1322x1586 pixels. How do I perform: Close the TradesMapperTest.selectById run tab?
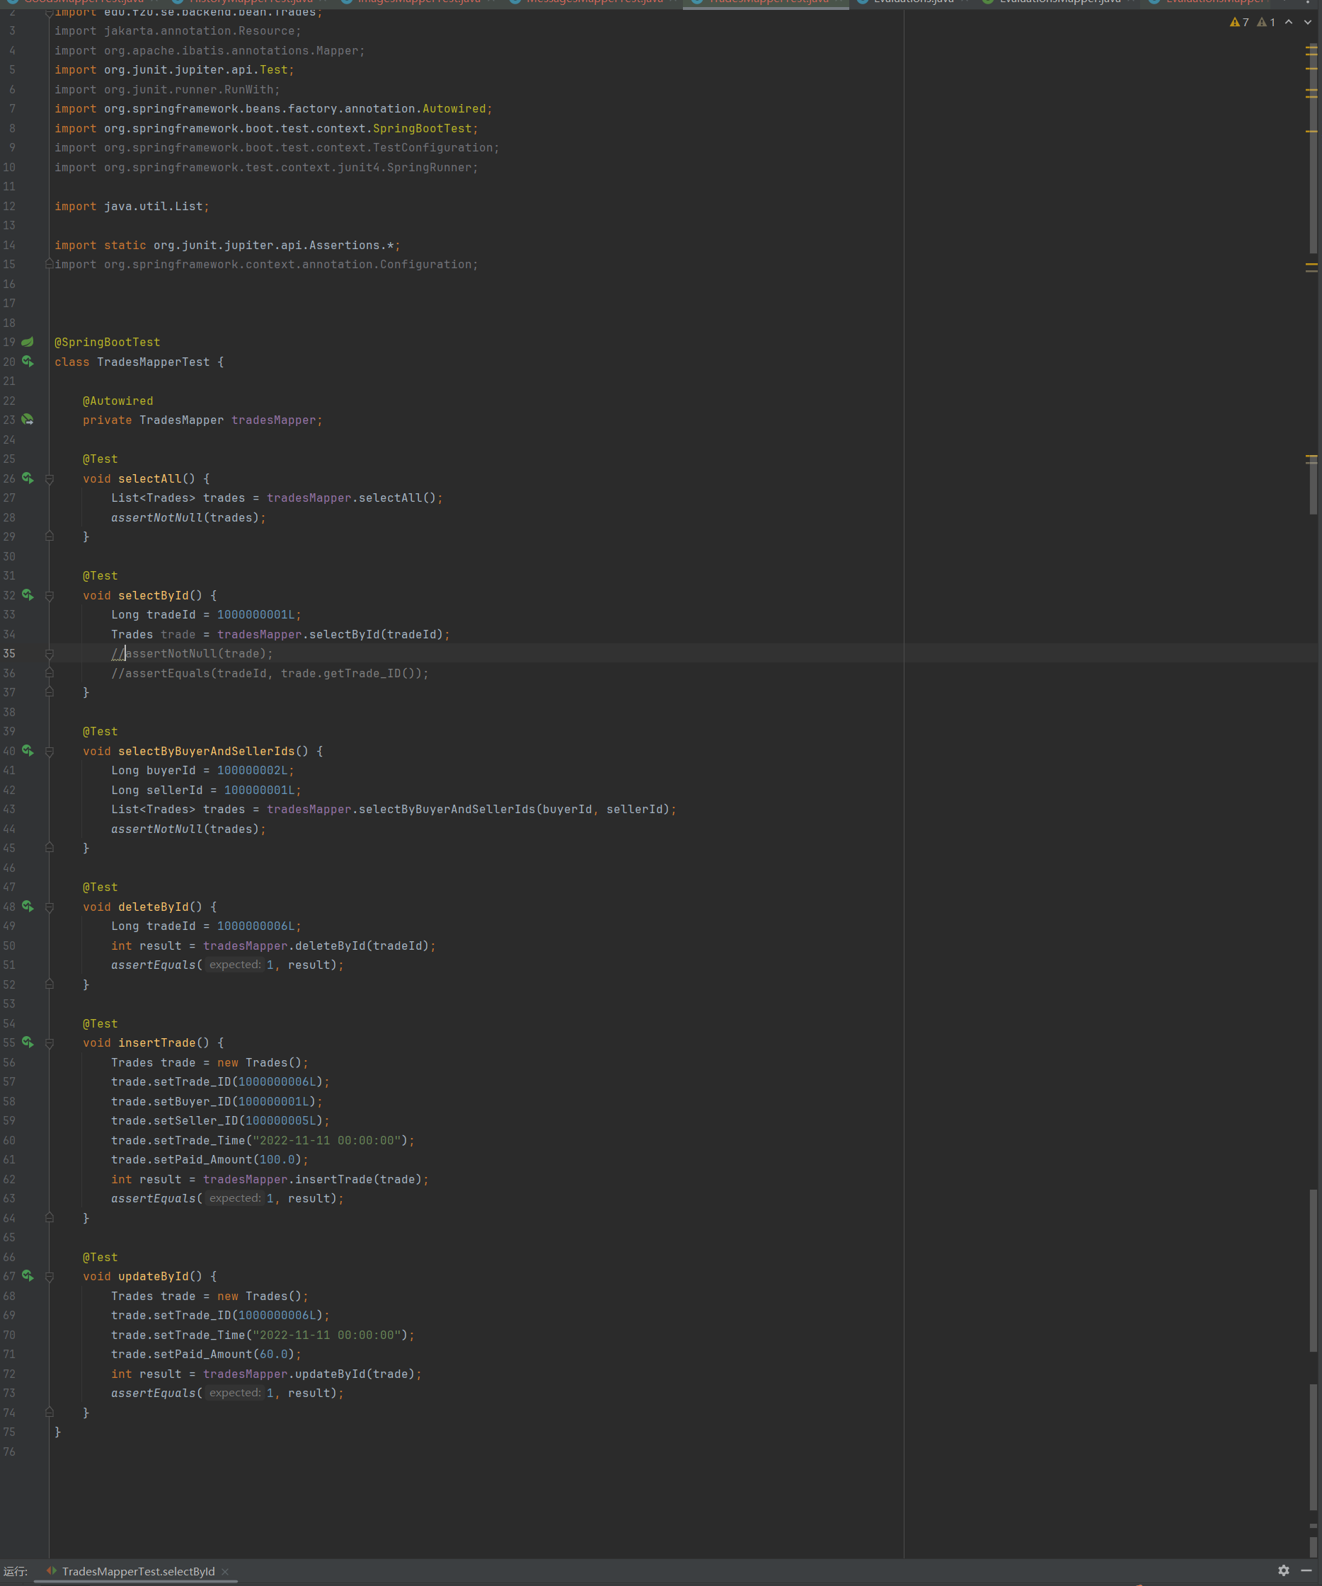225,1572
